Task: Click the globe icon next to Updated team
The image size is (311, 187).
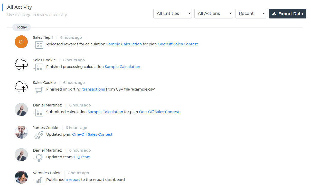Action: click(x=39, y=158)
